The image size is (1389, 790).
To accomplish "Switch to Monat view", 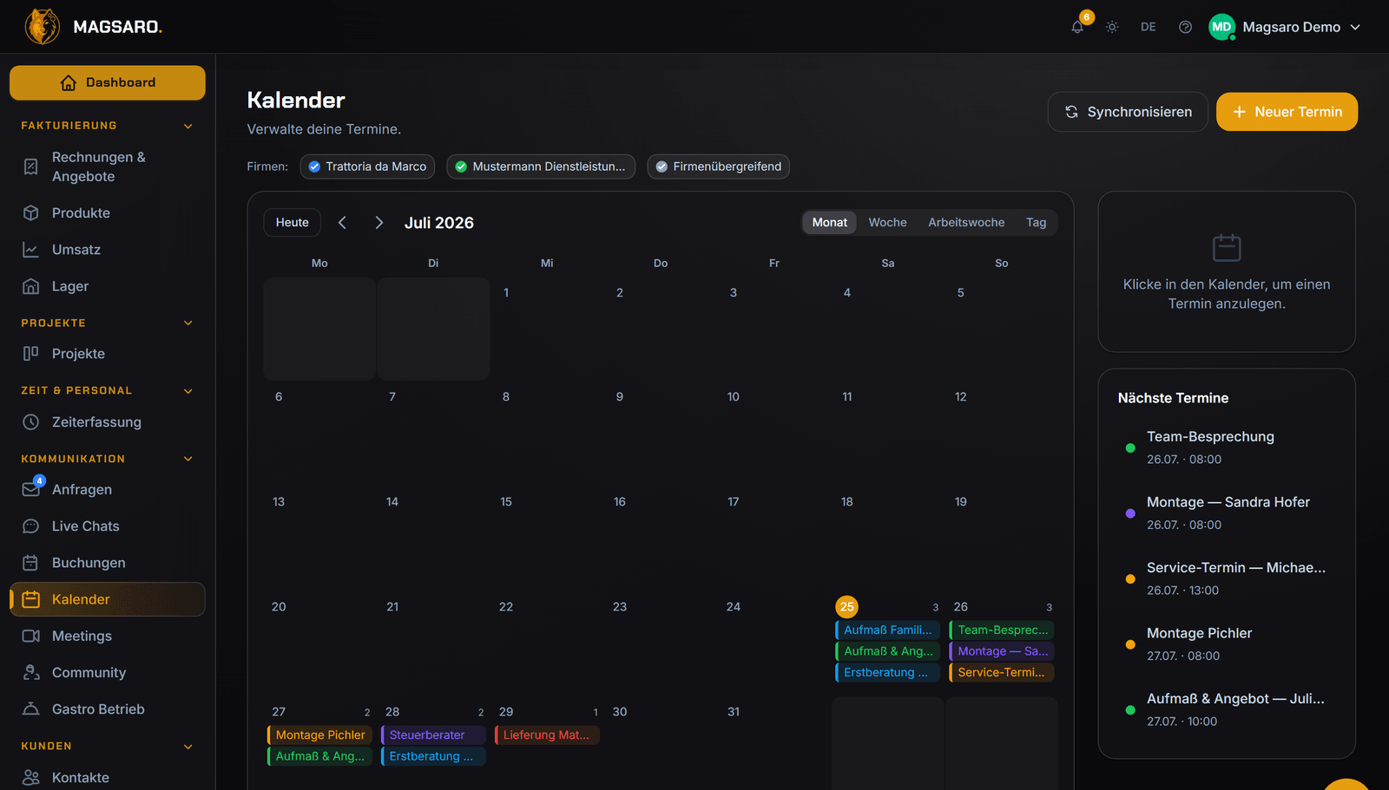I will 829,223.
